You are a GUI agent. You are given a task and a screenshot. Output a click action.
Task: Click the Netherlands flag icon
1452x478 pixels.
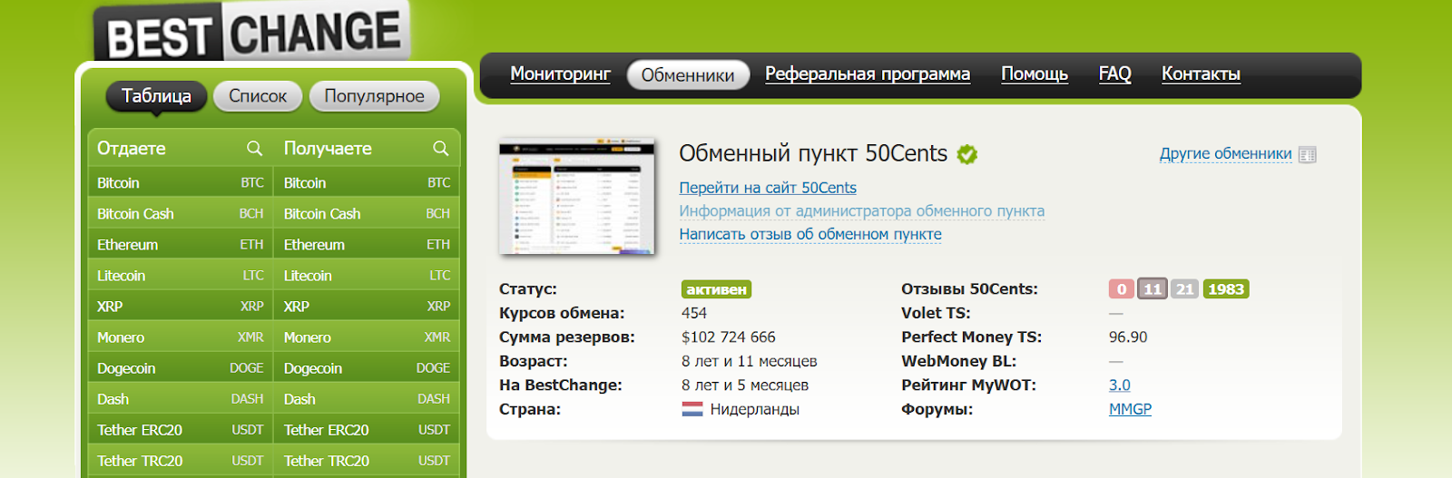[692, 409]
